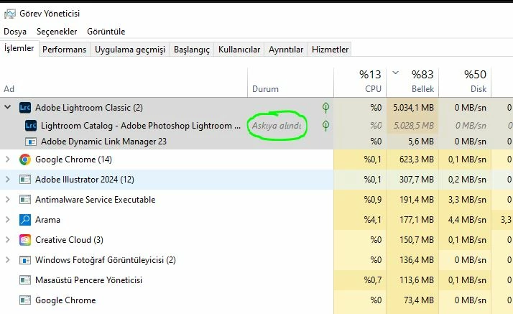Click the Antimalware Service Executable icon

[25, 200]
